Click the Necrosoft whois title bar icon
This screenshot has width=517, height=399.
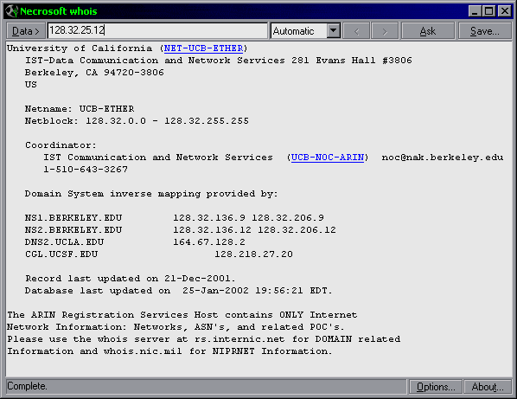pos(11,11)
